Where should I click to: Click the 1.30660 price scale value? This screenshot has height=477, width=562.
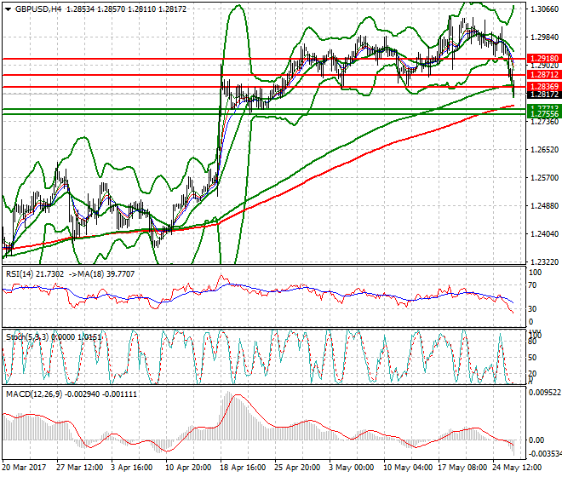(544, 9)
